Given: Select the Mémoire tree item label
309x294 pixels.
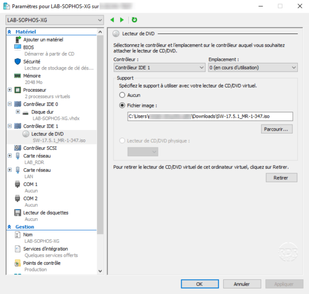Looking at the screenshot, I should pos(32,76).
